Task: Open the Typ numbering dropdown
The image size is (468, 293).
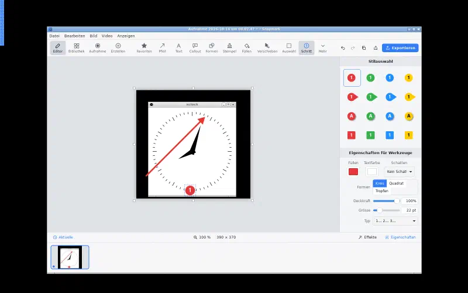Action: (x=395, y=221)
